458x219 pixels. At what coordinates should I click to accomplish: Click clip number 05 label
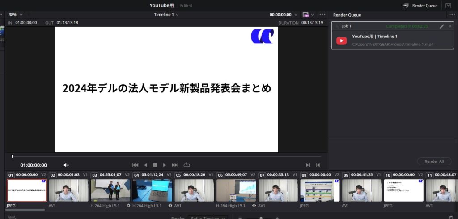(178, 175)
